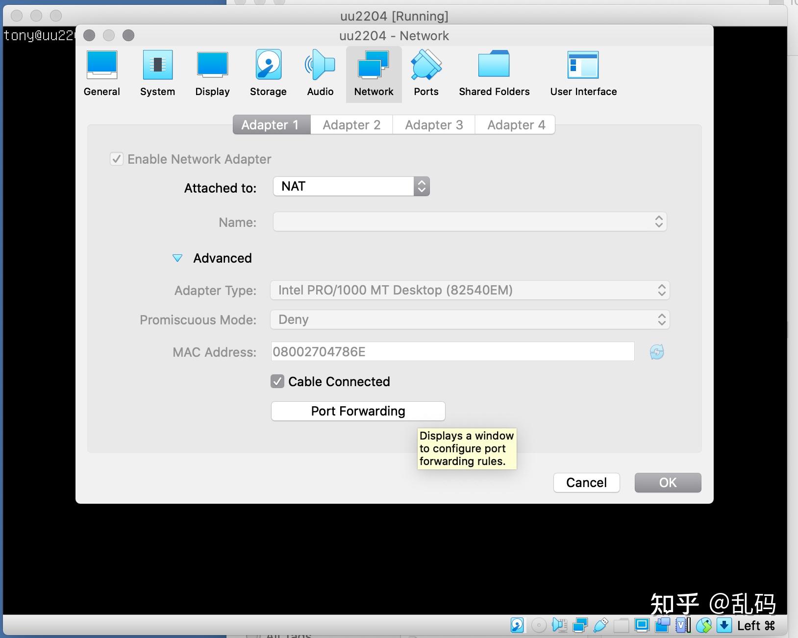This screenshot has width=798, height=638.
Task: Generate a new MAC address with refresh icon
Action: [x=657, y=352]
